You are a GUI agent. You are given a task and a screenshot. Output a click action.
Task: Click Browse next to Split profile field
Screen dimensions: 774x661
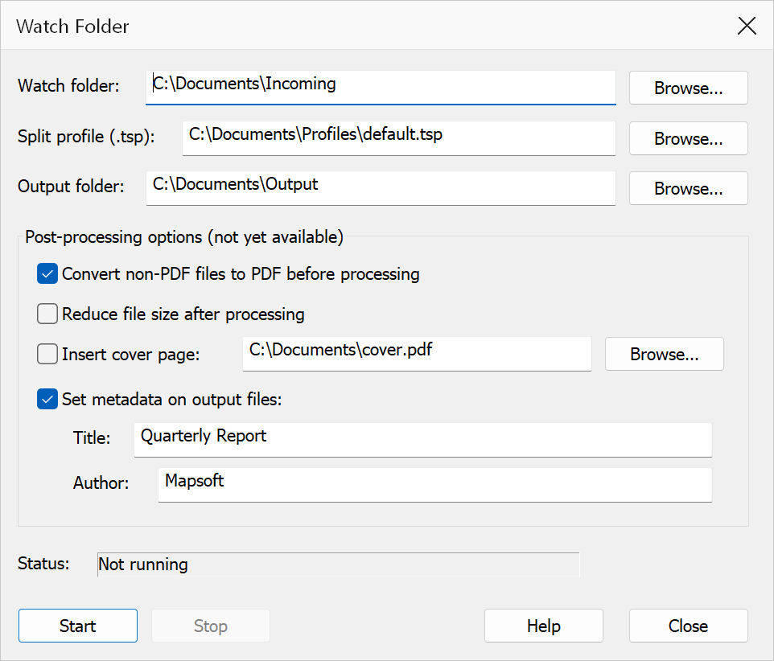point(688,138)
